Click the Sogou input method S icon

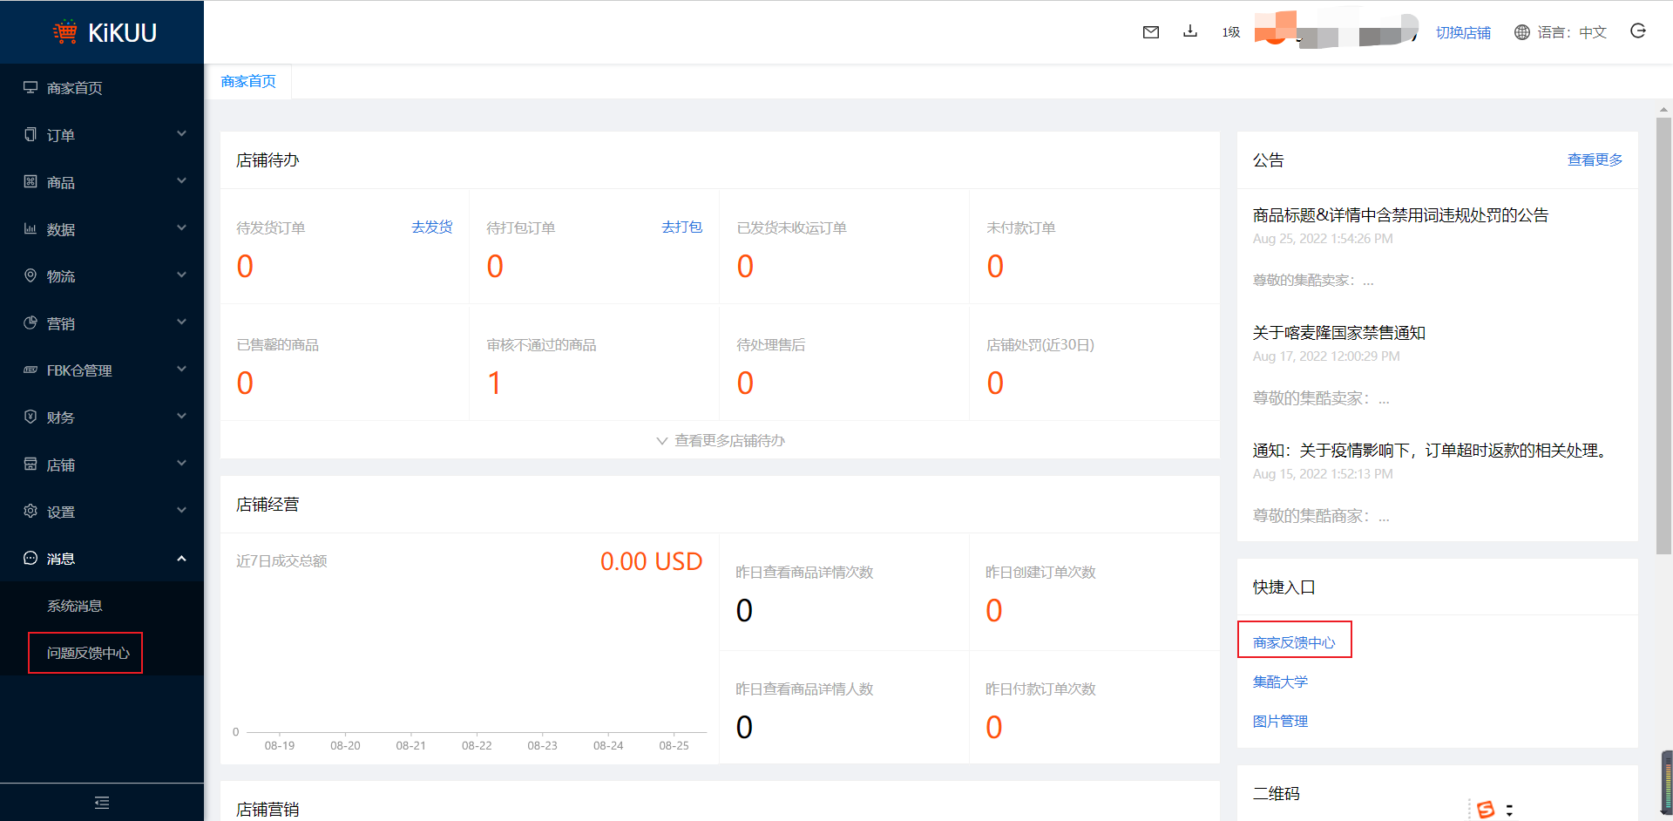1487,810
